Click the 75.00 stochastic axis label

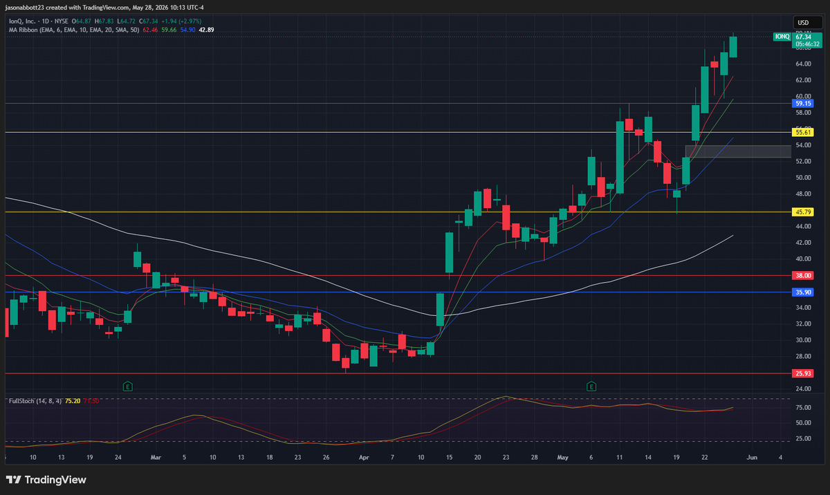[803, 408]
